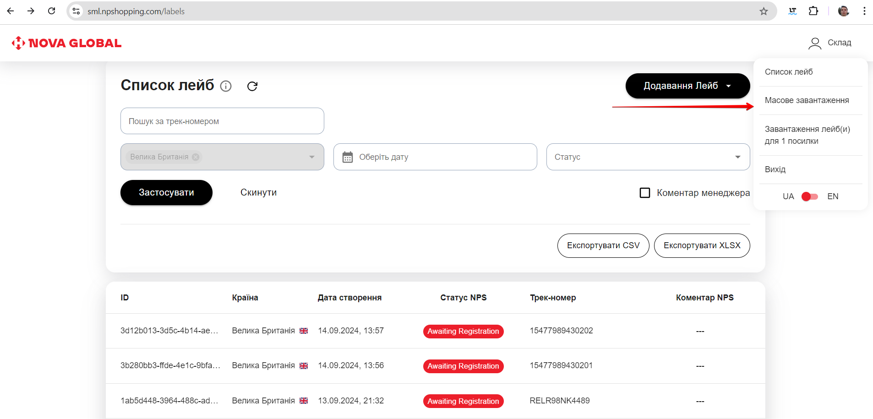The height and width of the screenshot is (419, 873).
Task: Remove the Велика Британія country chip
Action: tap(196, 157)
